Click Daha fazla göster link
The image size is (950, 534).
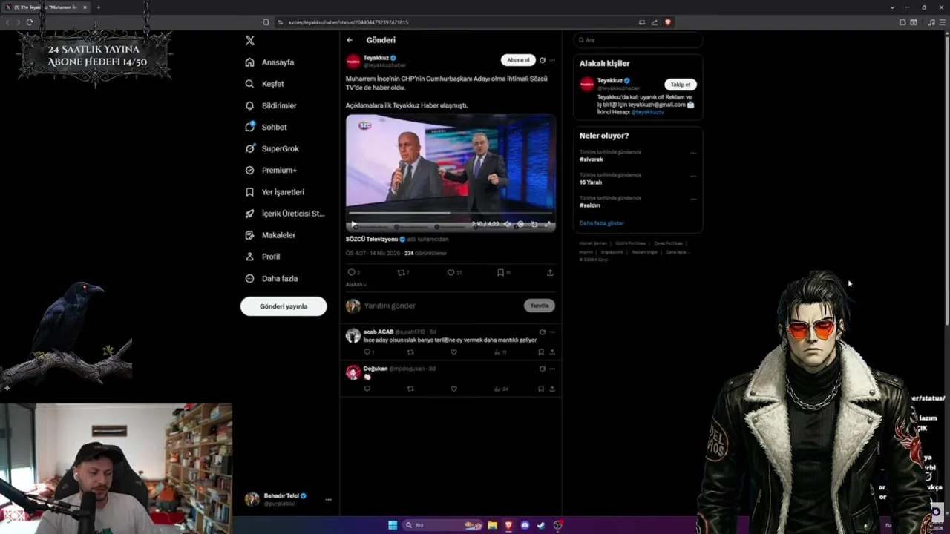[x=602, y=223]
